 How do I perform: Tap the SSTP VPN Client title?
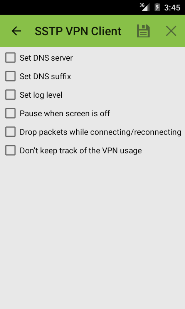[78, 31]
